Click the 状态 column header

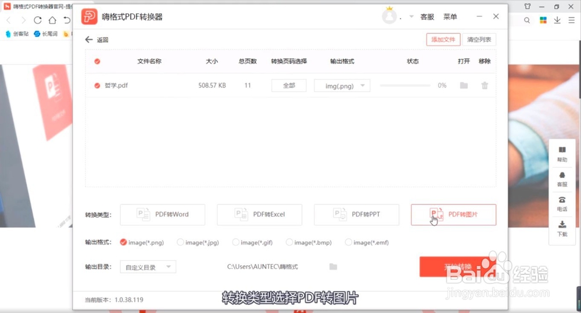coord(413,61)
